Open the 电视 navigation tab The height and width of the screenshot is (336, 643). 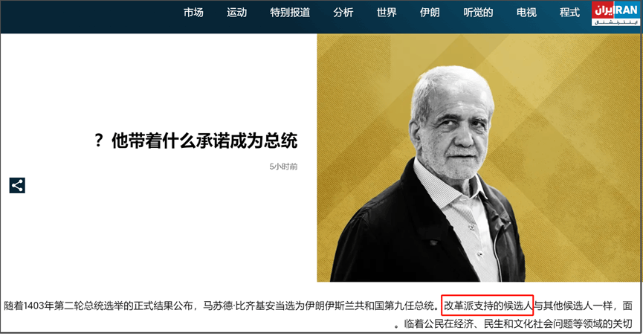coord(526,13)
